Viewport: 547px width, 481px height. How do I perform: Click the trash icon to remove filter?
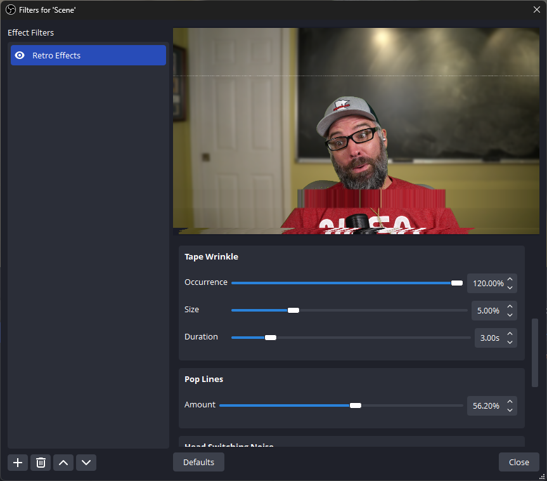41,463
